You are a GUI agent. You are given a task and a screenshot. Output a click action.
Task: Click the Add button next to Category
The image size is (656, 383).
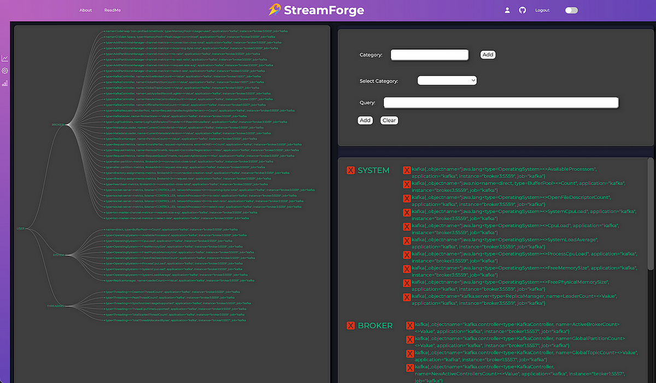coord(488,55)
